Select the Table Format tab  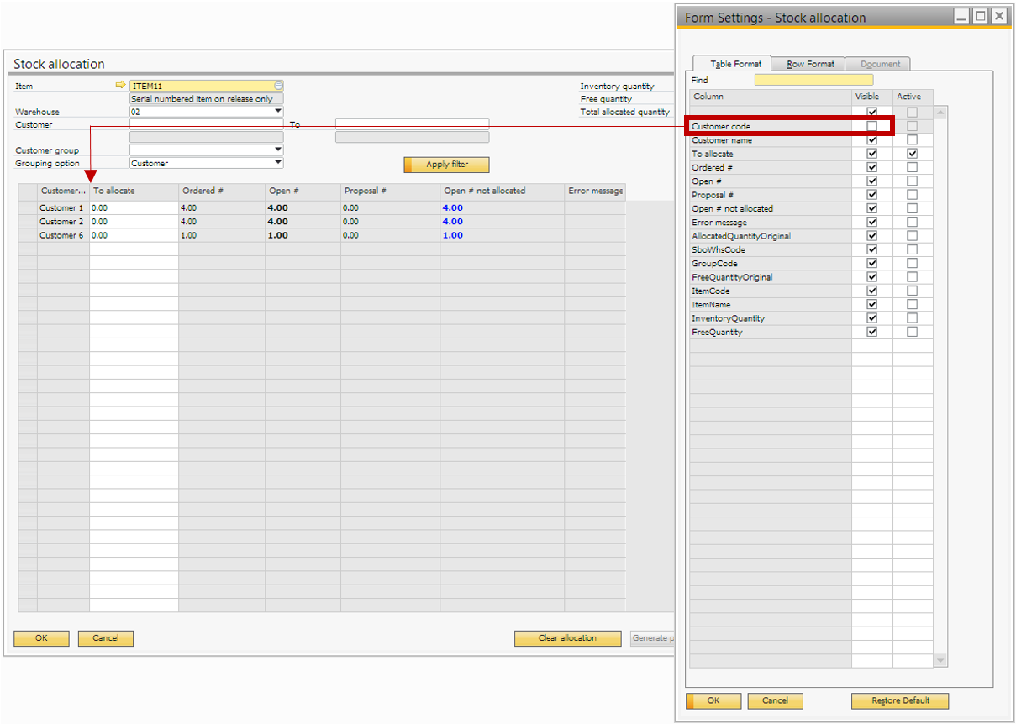pos(735,64)
